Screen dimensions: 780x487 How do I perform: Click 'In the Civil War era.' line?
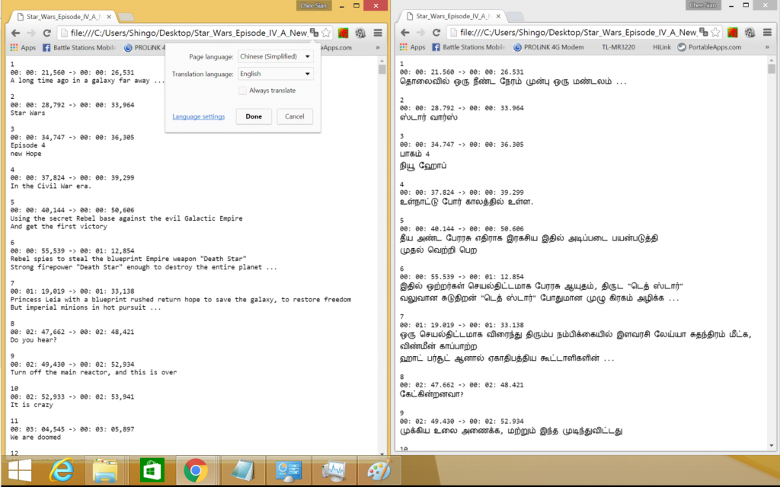51,186
